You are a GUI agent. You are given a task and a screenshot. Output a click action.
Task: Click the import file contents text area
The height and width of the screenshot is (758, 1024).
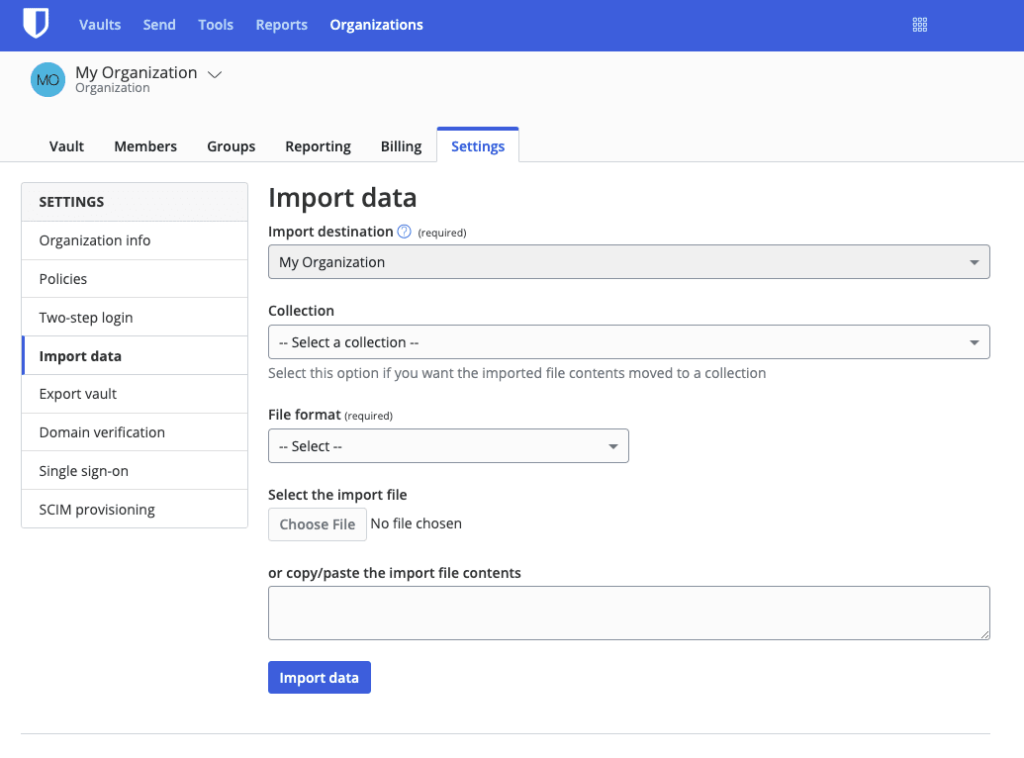pyautogui.click(x=628, y=612)
